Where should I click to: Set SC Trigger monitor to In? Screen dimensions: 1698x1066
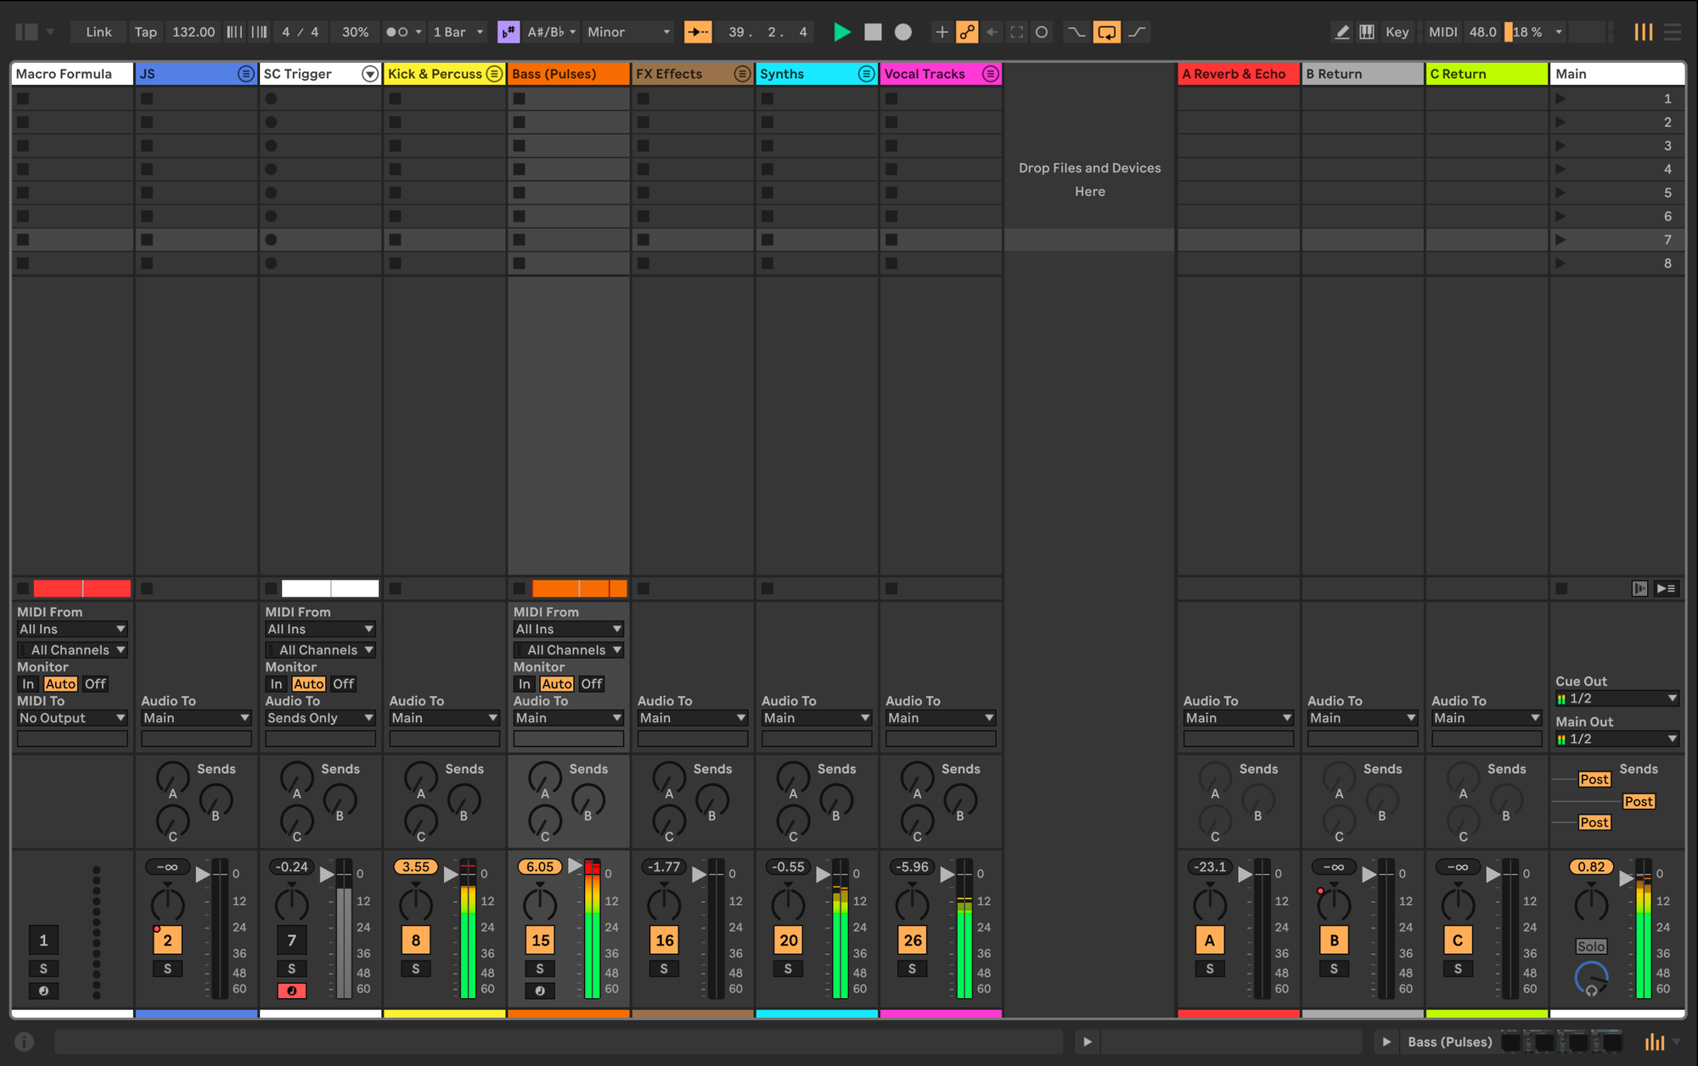pyautogui.click(x=276, y=684)
